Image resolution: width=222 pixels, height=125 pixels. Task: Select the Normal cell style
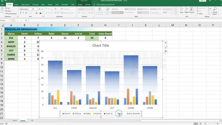(117, 9)
